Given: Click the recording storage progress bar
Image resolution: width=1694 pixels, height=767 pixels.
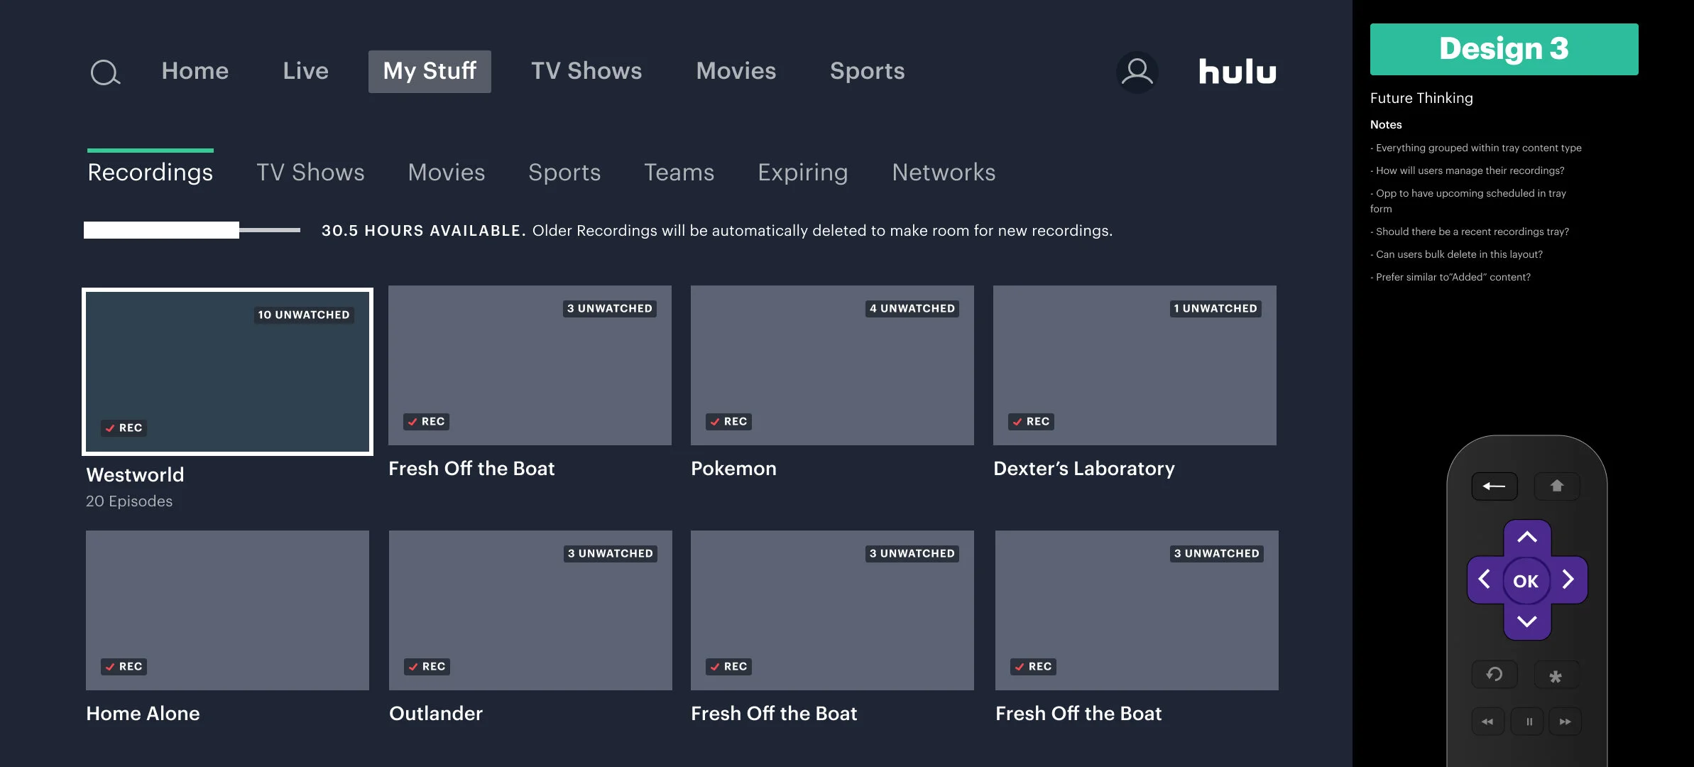Looking at the screenshot, I should tap(192, 230).
